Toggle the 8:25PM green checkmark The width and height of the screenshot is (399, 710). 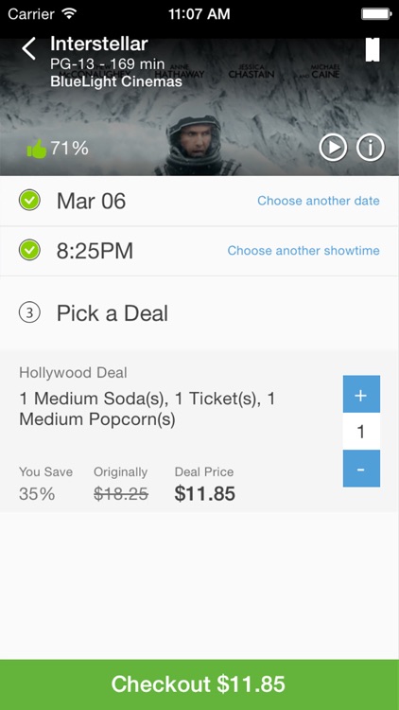click(29, 251)
